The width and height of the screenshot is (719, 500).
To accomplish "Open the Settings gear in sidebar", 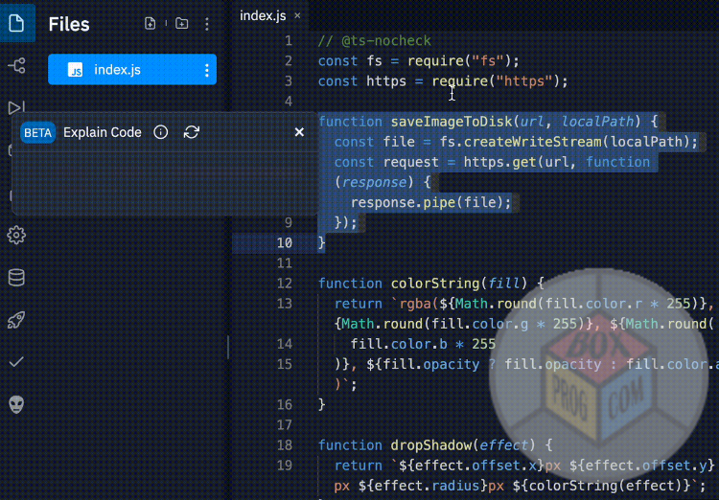I will pos(16,235).
